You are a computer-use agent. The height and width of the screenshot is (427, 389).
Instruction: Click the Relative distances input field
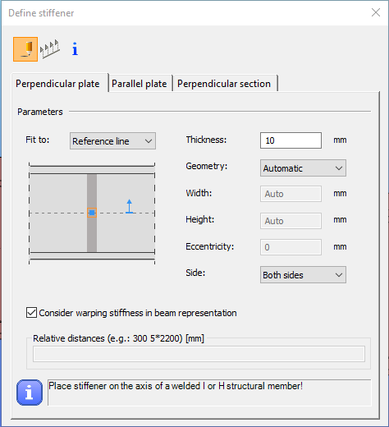pos(199,354)
